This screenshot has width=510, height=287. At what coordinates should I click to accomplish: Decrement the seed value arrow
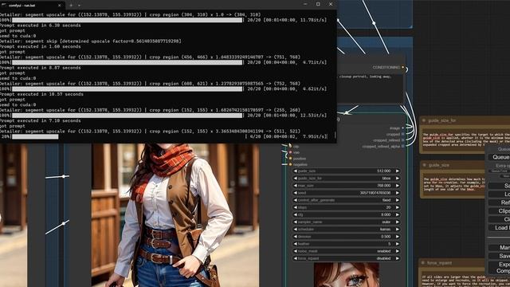296,193
